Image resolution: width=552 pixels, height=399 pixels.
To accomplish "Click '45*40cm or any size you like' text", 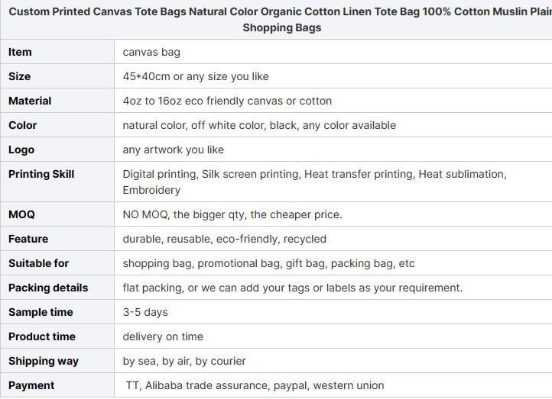I will coord(196,76).
